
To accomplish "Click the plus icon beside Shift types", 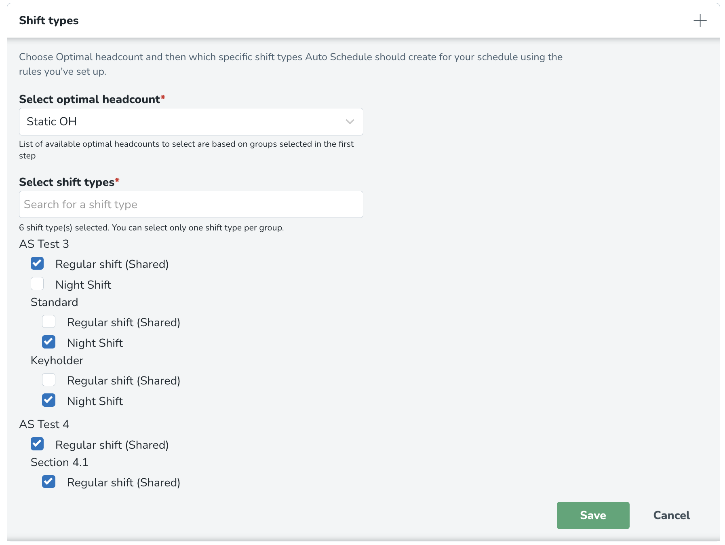I will click(x=700, y=21).
